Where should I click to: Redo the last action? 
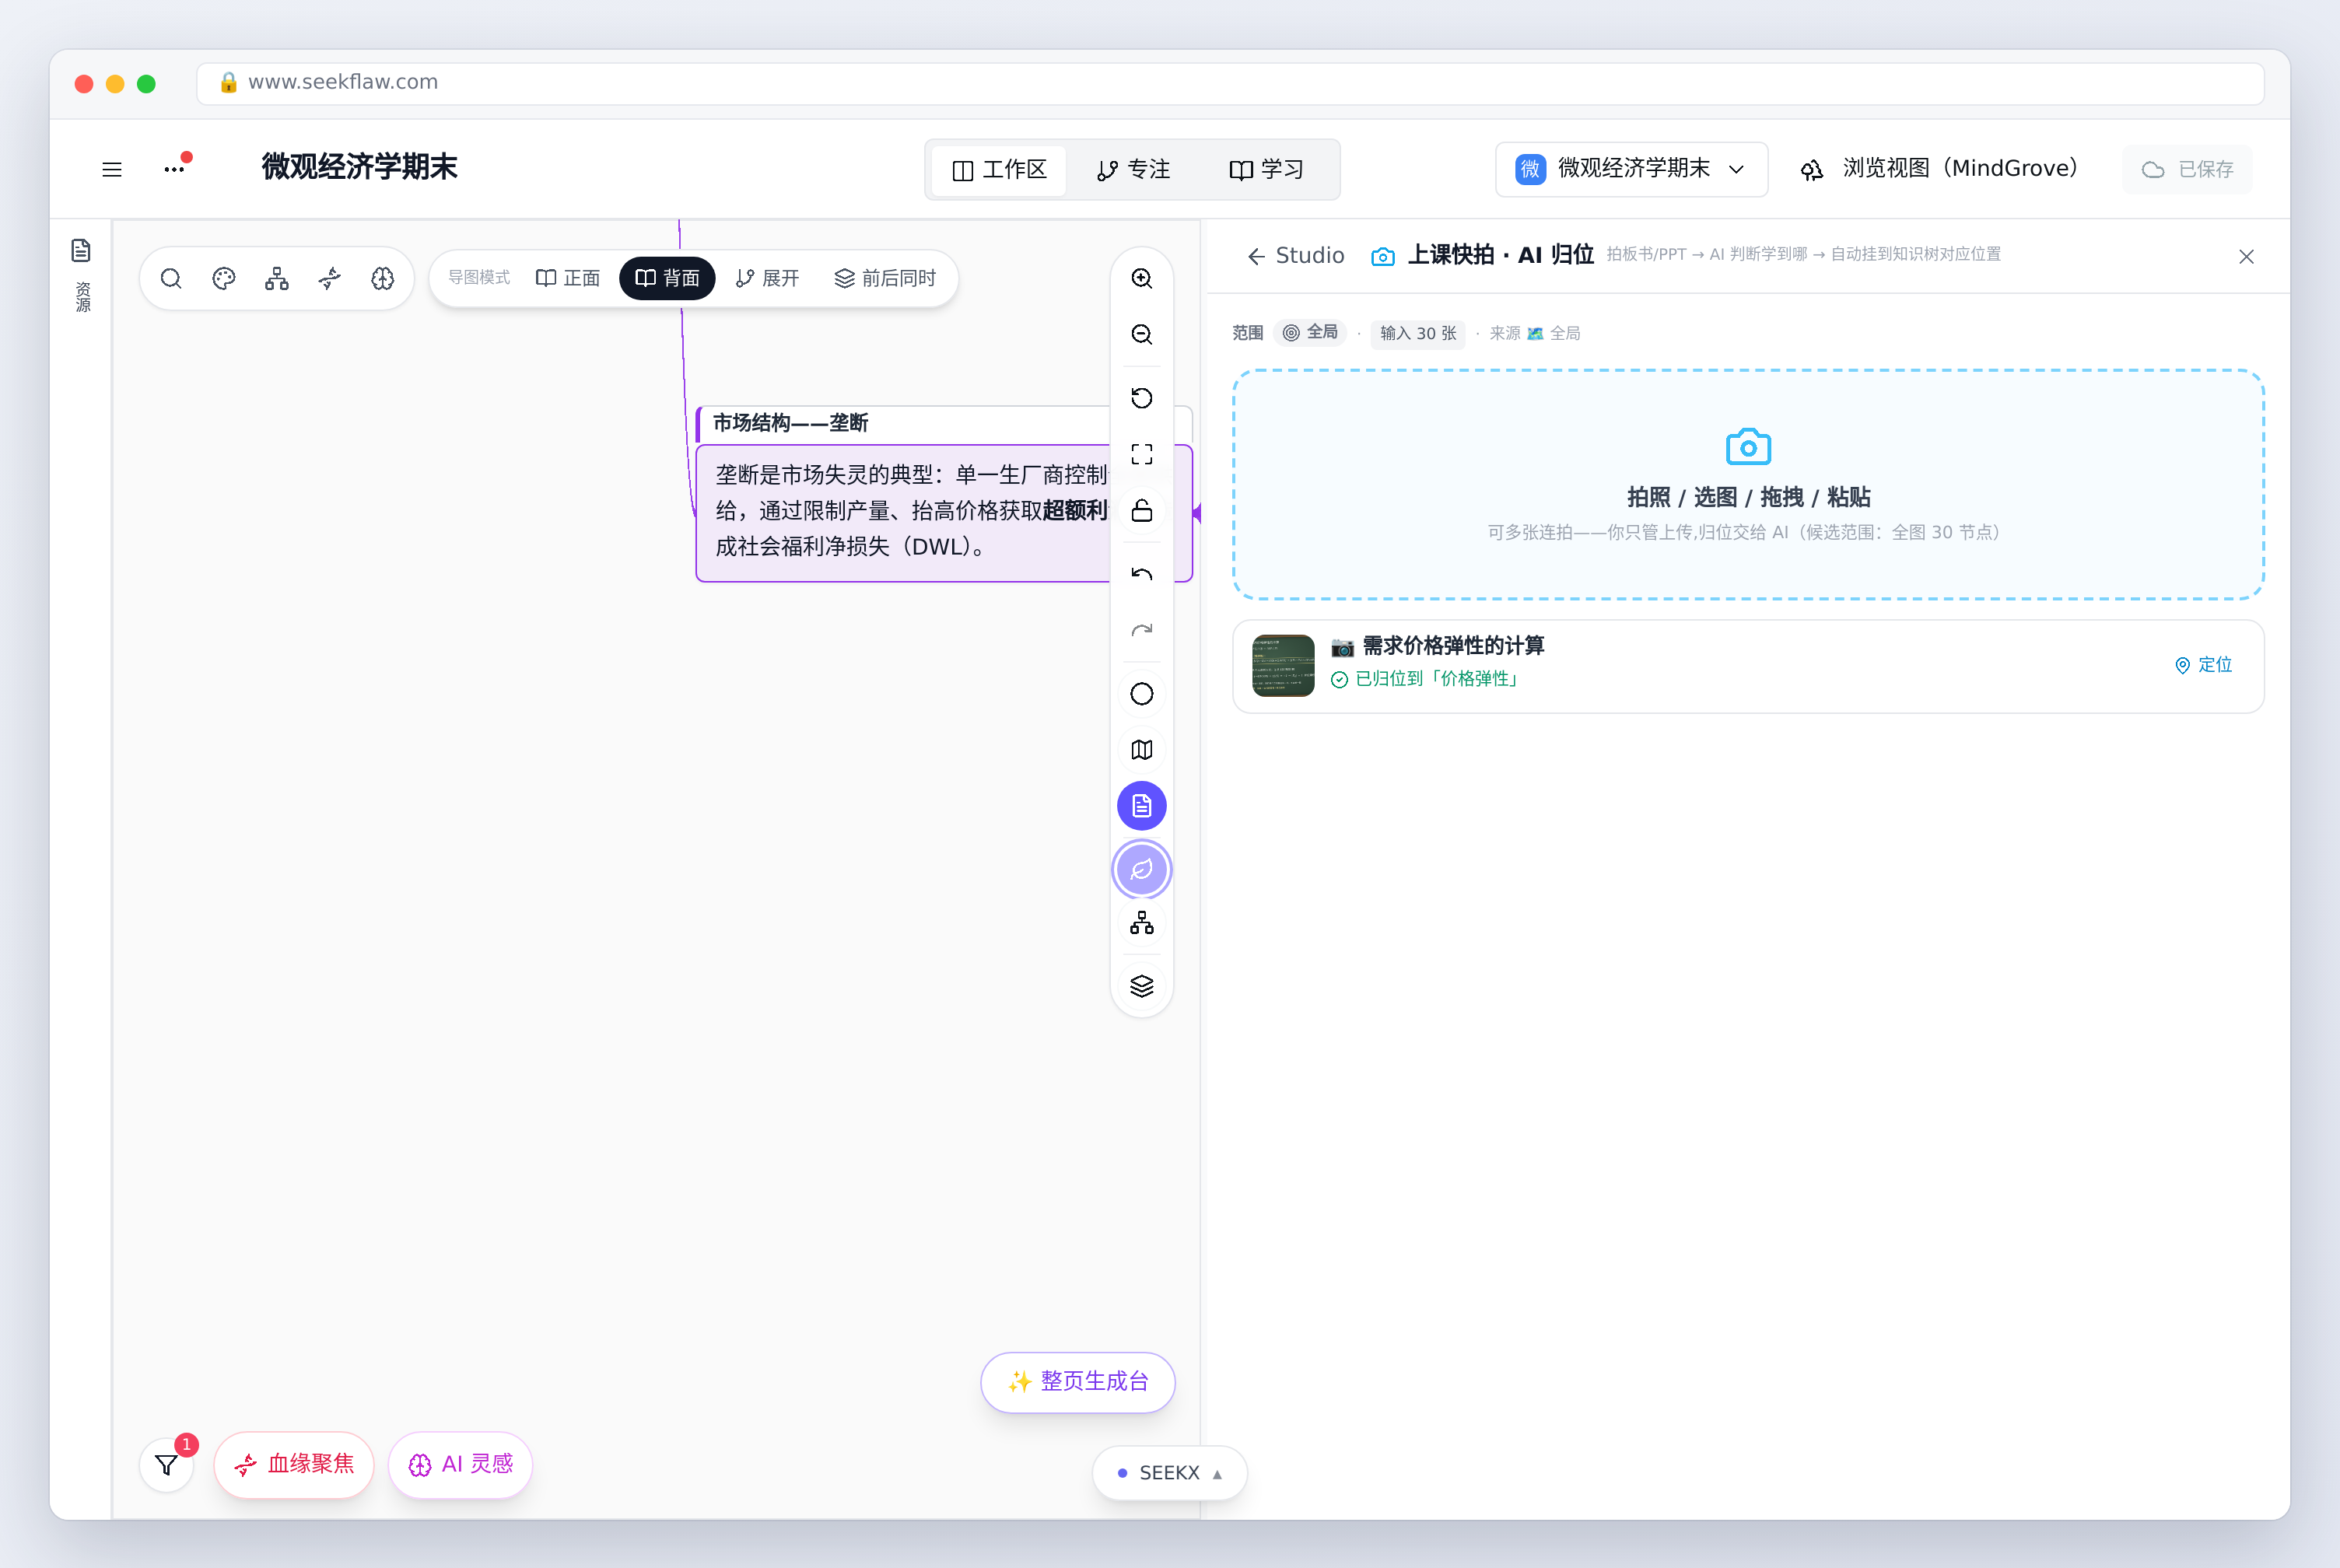(x=1142, y=630)
